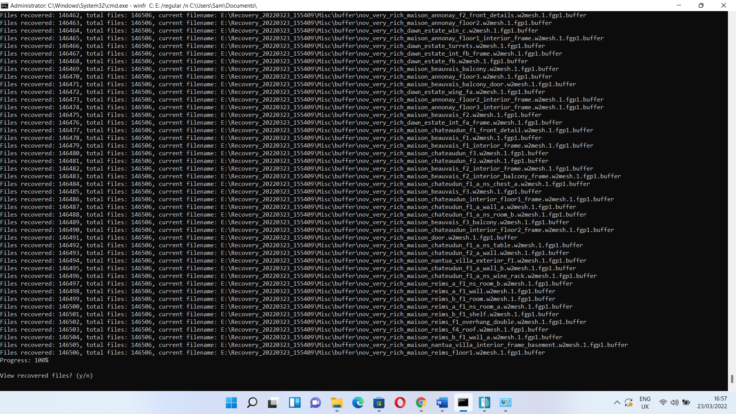The width and height of the screenshot is (736, 414).
Task: Click the nantua_villa_exterior_f1 line
Action: click(x=293, y=261)
